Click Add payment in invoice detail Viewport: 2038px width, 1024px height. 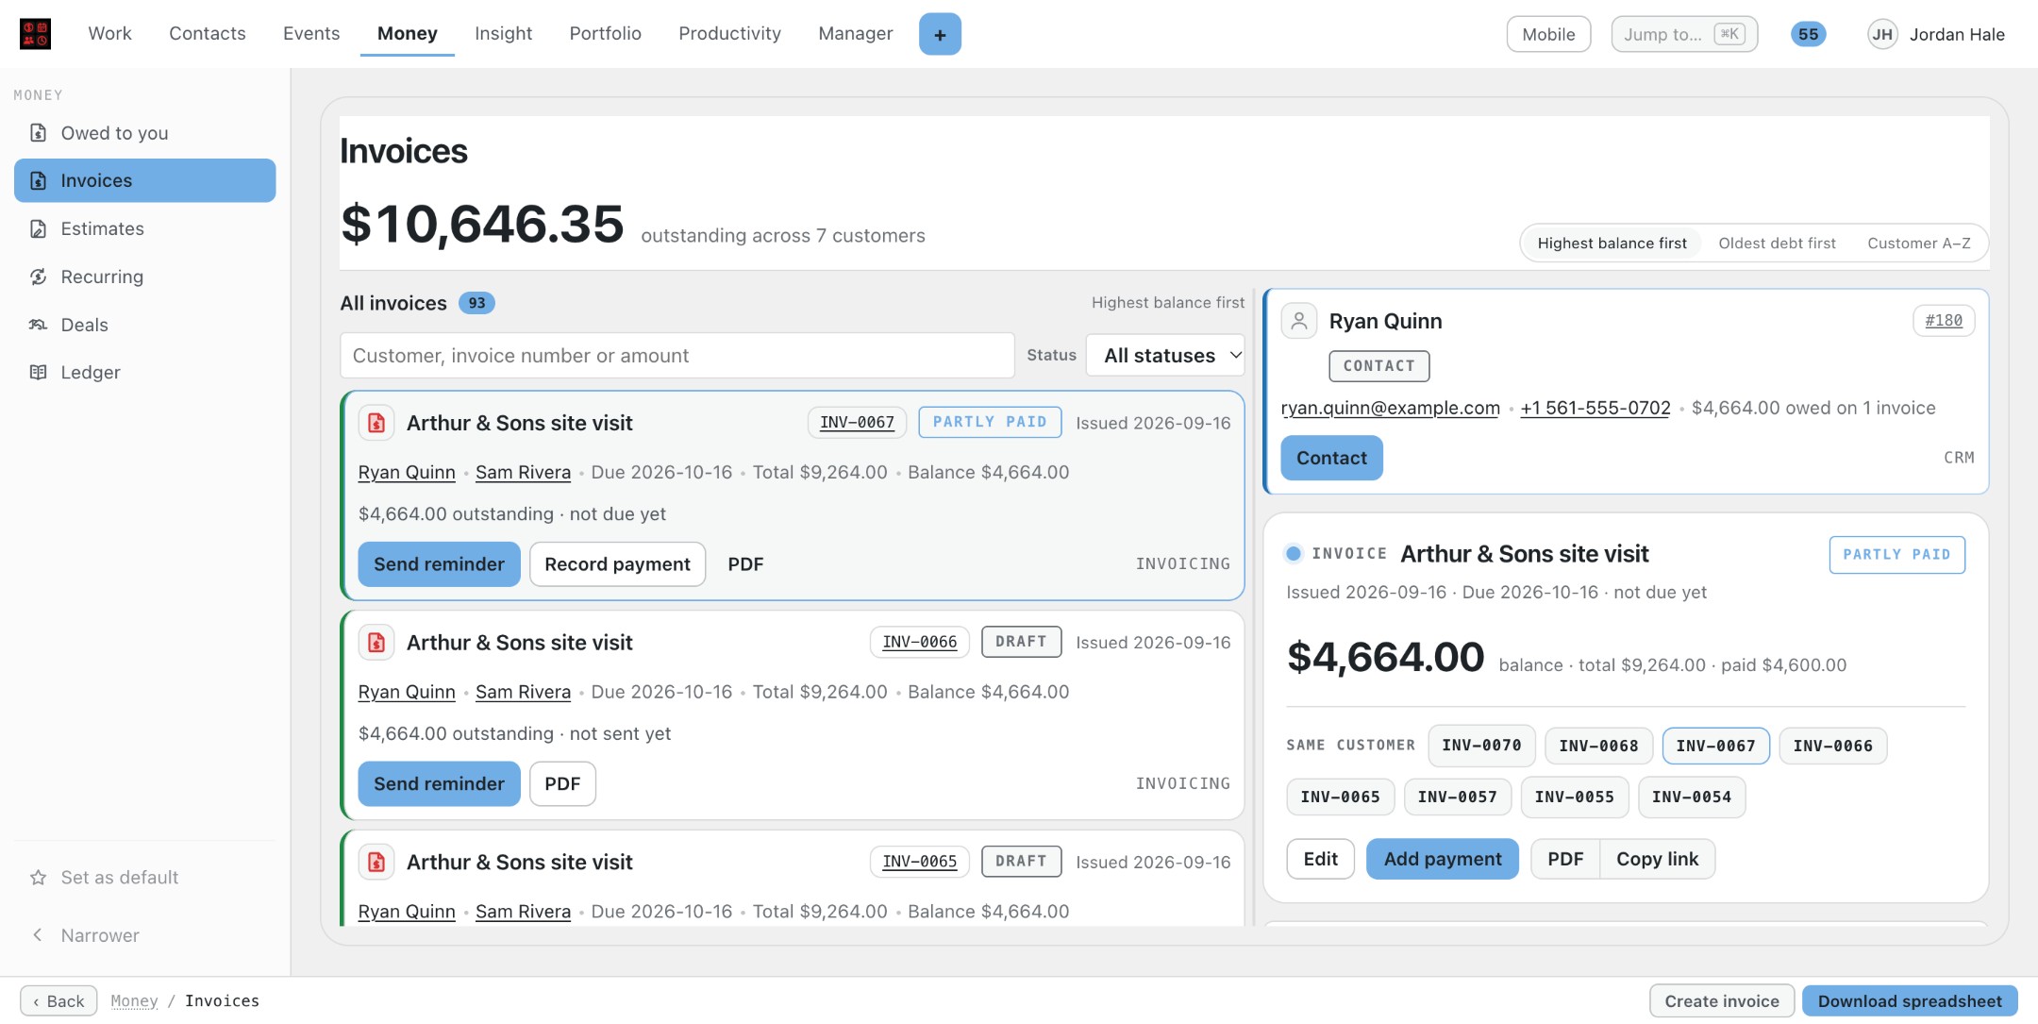[x=1443, y=859]
